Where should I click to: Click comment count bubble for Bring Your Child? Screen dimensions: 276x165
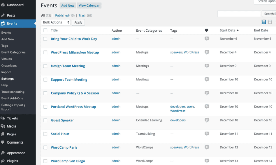point(207,39)
